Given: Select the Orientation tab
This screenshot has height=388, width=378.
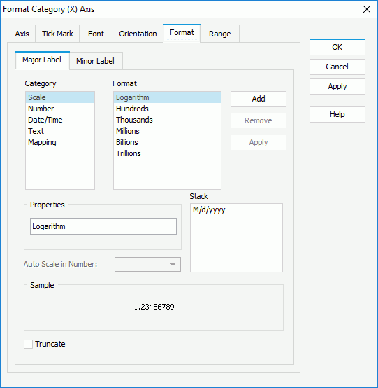Looking at the screenshot, I should 138,34.
